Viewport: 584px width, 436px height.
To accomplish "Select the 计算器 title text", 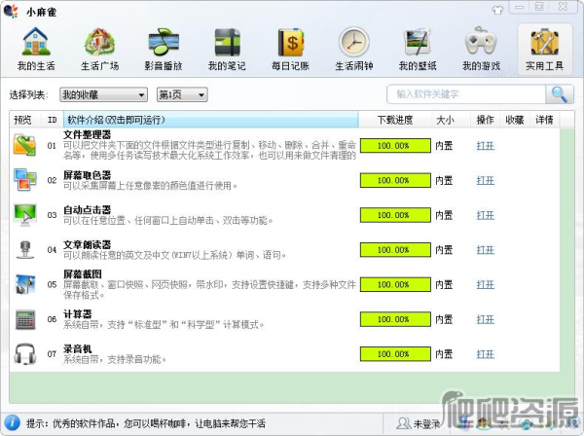I will (x=78, y=314).
